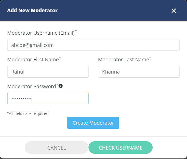This screenshot has height=159, width=187.
Task: Click the Moderator First Name label
Action: [33, 59]
